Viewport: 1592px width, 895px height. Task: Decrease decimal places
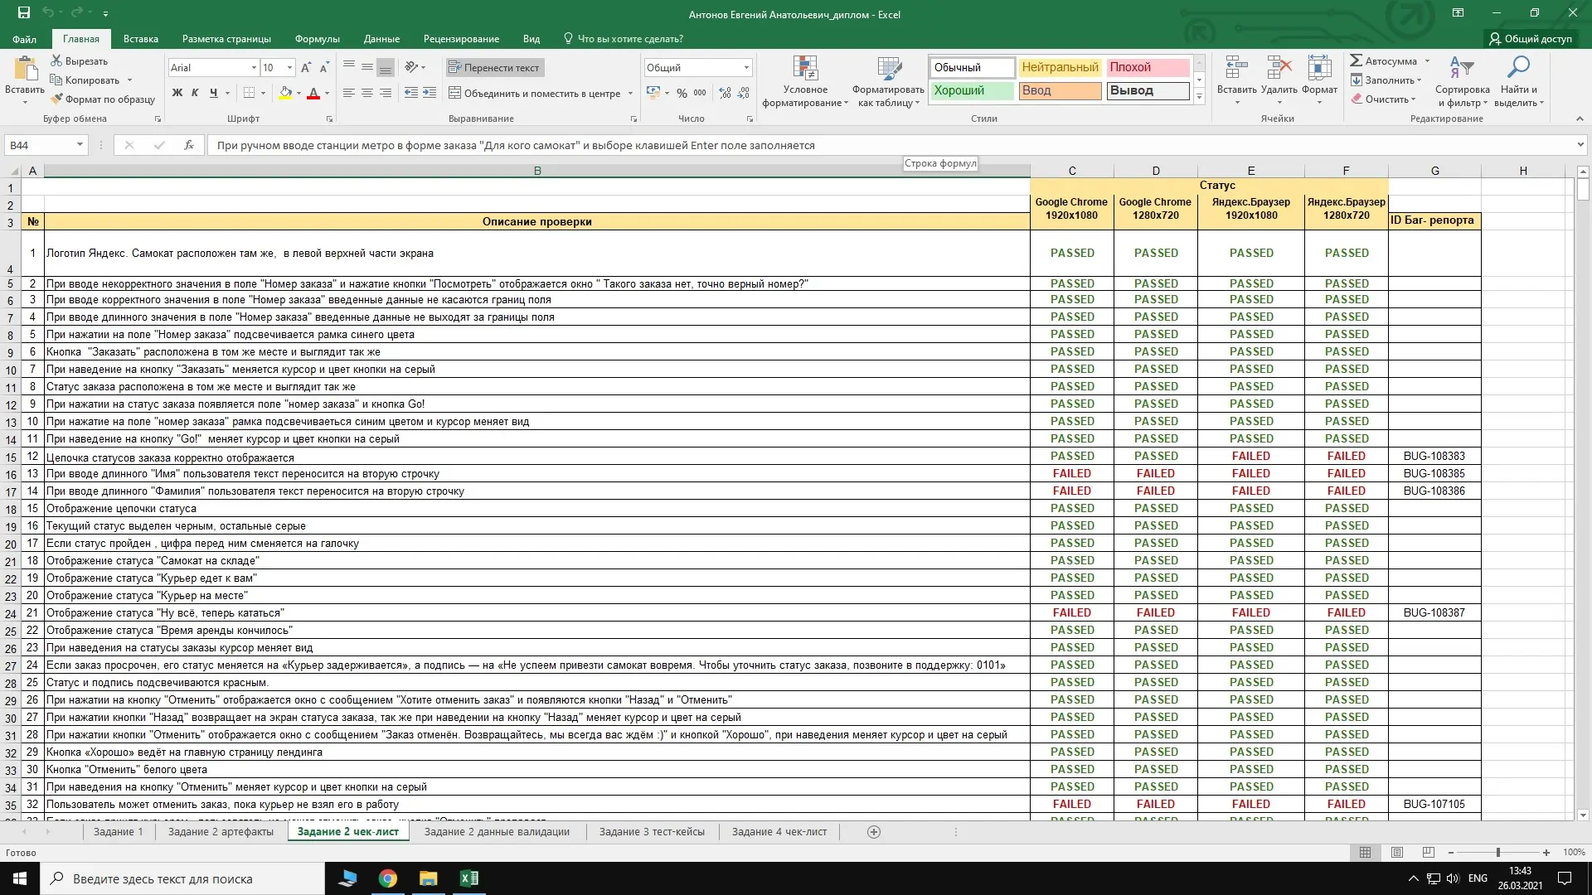tap(744, 93)
